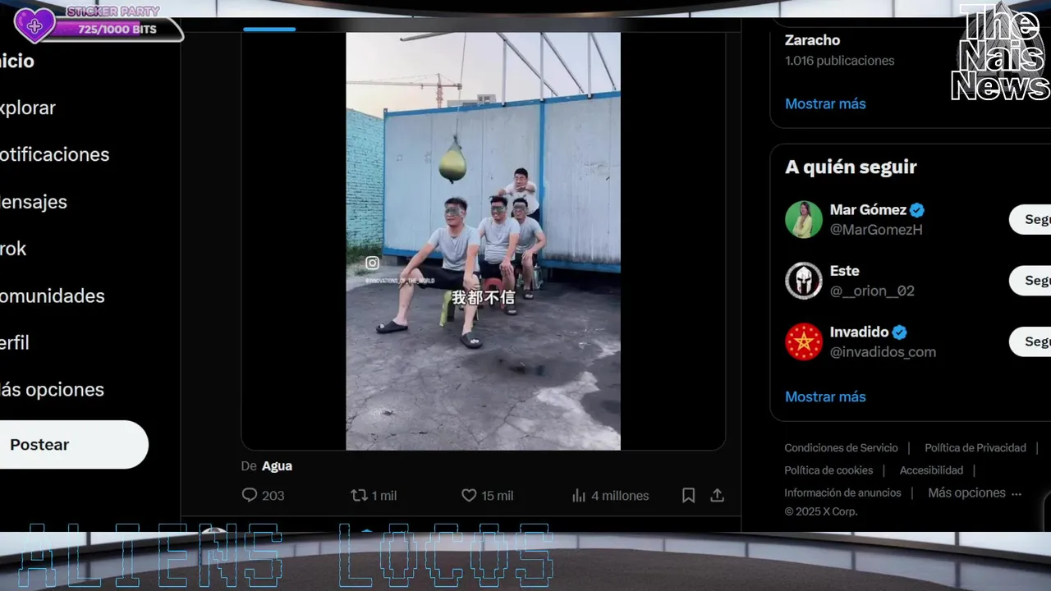Open the video source link Agua
Image resolution: width=1051 pixels, height=591 pixels.
point(277,465)
